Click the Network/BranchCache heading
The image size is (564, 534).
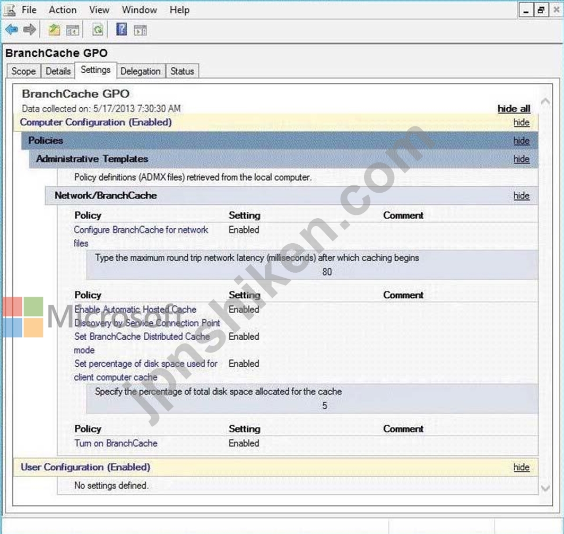tap(106, 195)
